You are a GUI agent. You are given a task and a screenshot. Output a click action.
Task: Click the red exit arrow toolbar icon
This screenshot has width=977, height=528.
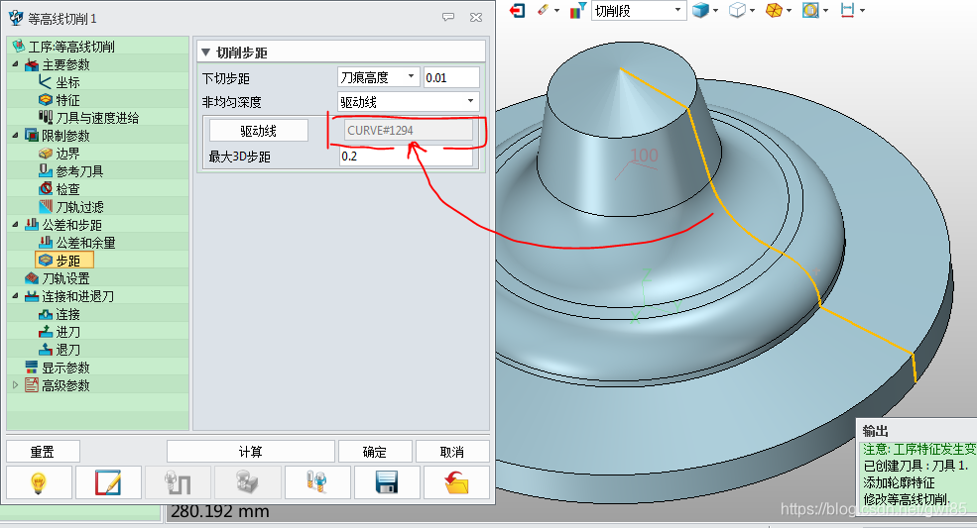pos(518,10)
